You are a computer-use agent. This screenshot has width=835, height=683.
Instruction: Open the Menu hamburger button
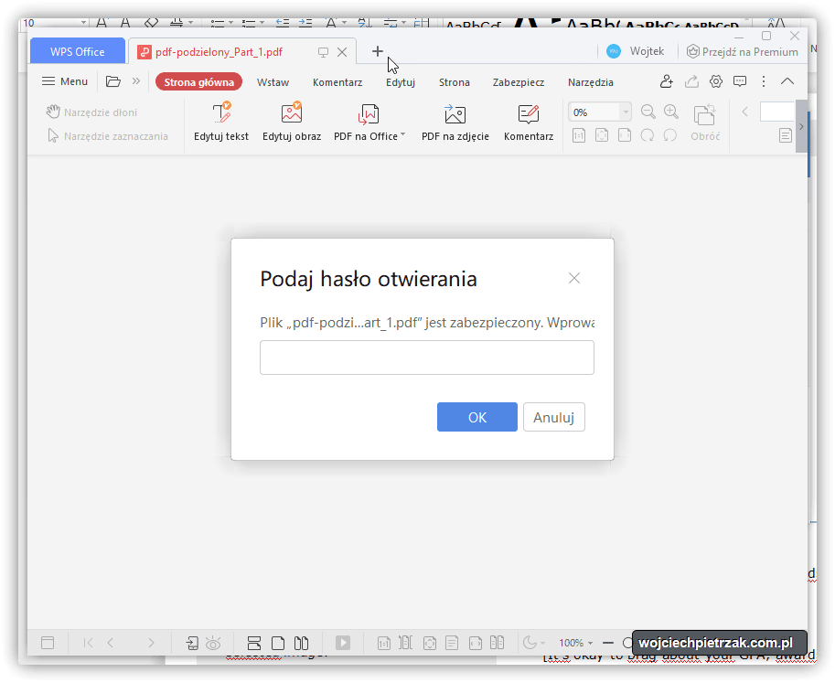64,81
